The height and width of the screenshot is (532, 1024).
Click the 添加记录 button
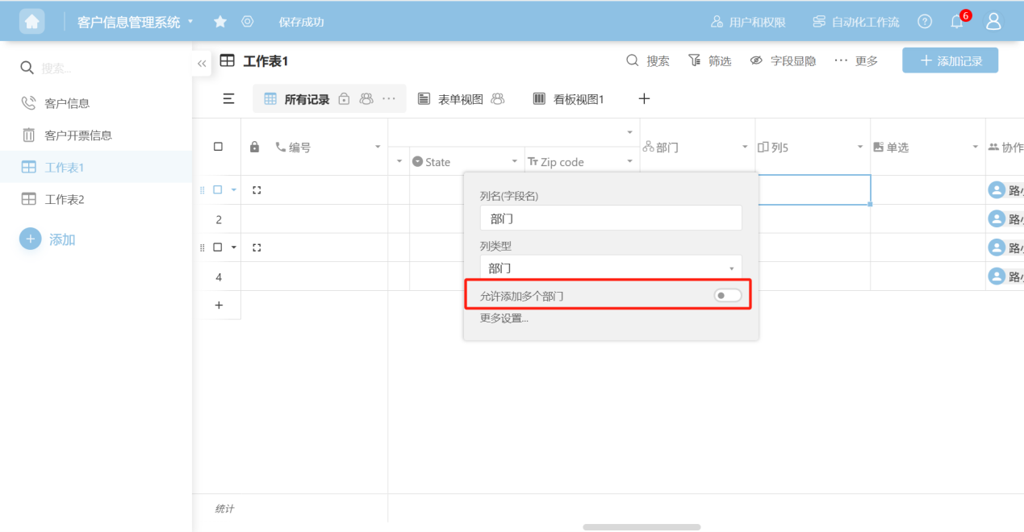click(x=950, y=60)
